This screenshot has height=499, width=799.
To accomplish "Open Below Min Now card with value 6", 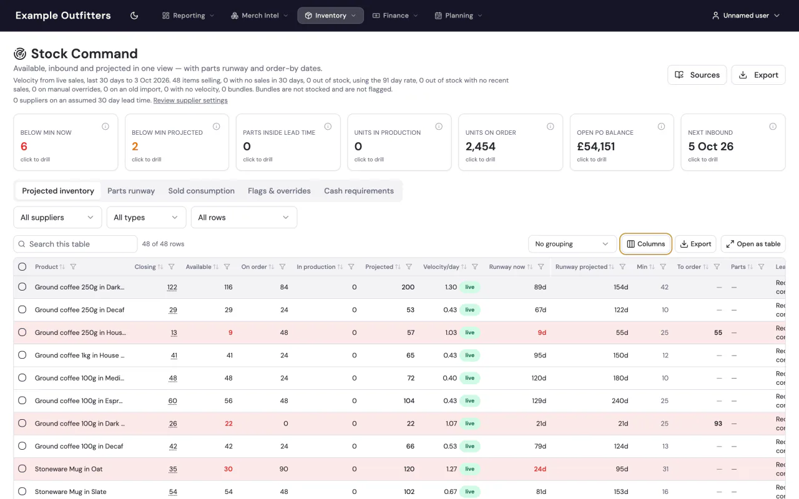I will pyautogui.click(x=66, y=142).
